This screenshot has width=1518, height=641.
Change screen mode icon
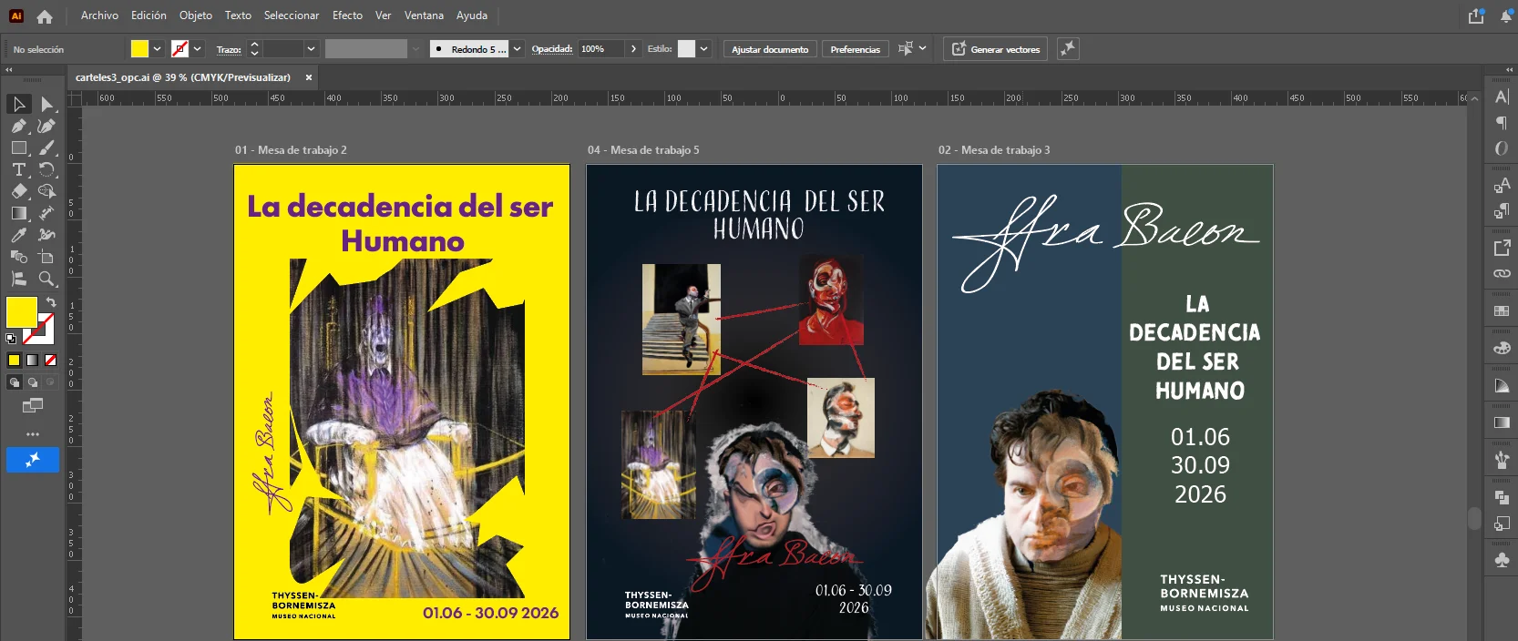(33, 405)
